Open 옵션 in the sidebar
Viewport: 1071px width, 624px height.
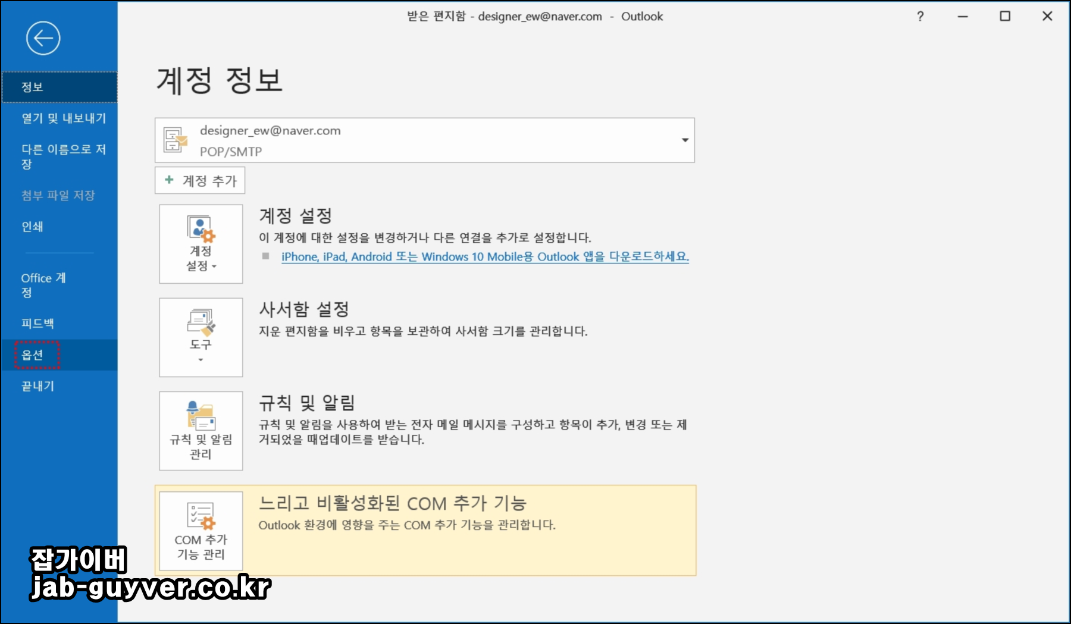59,355
